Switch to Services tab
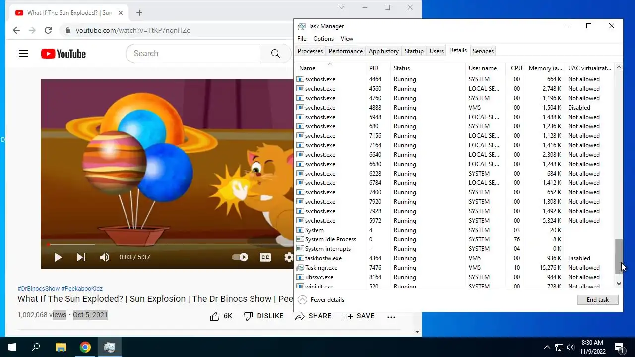The image size is (635, 357). click(x=483, y=51)
